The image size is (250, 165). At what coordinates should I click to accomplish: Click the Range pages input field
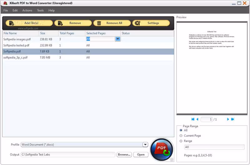214,147
